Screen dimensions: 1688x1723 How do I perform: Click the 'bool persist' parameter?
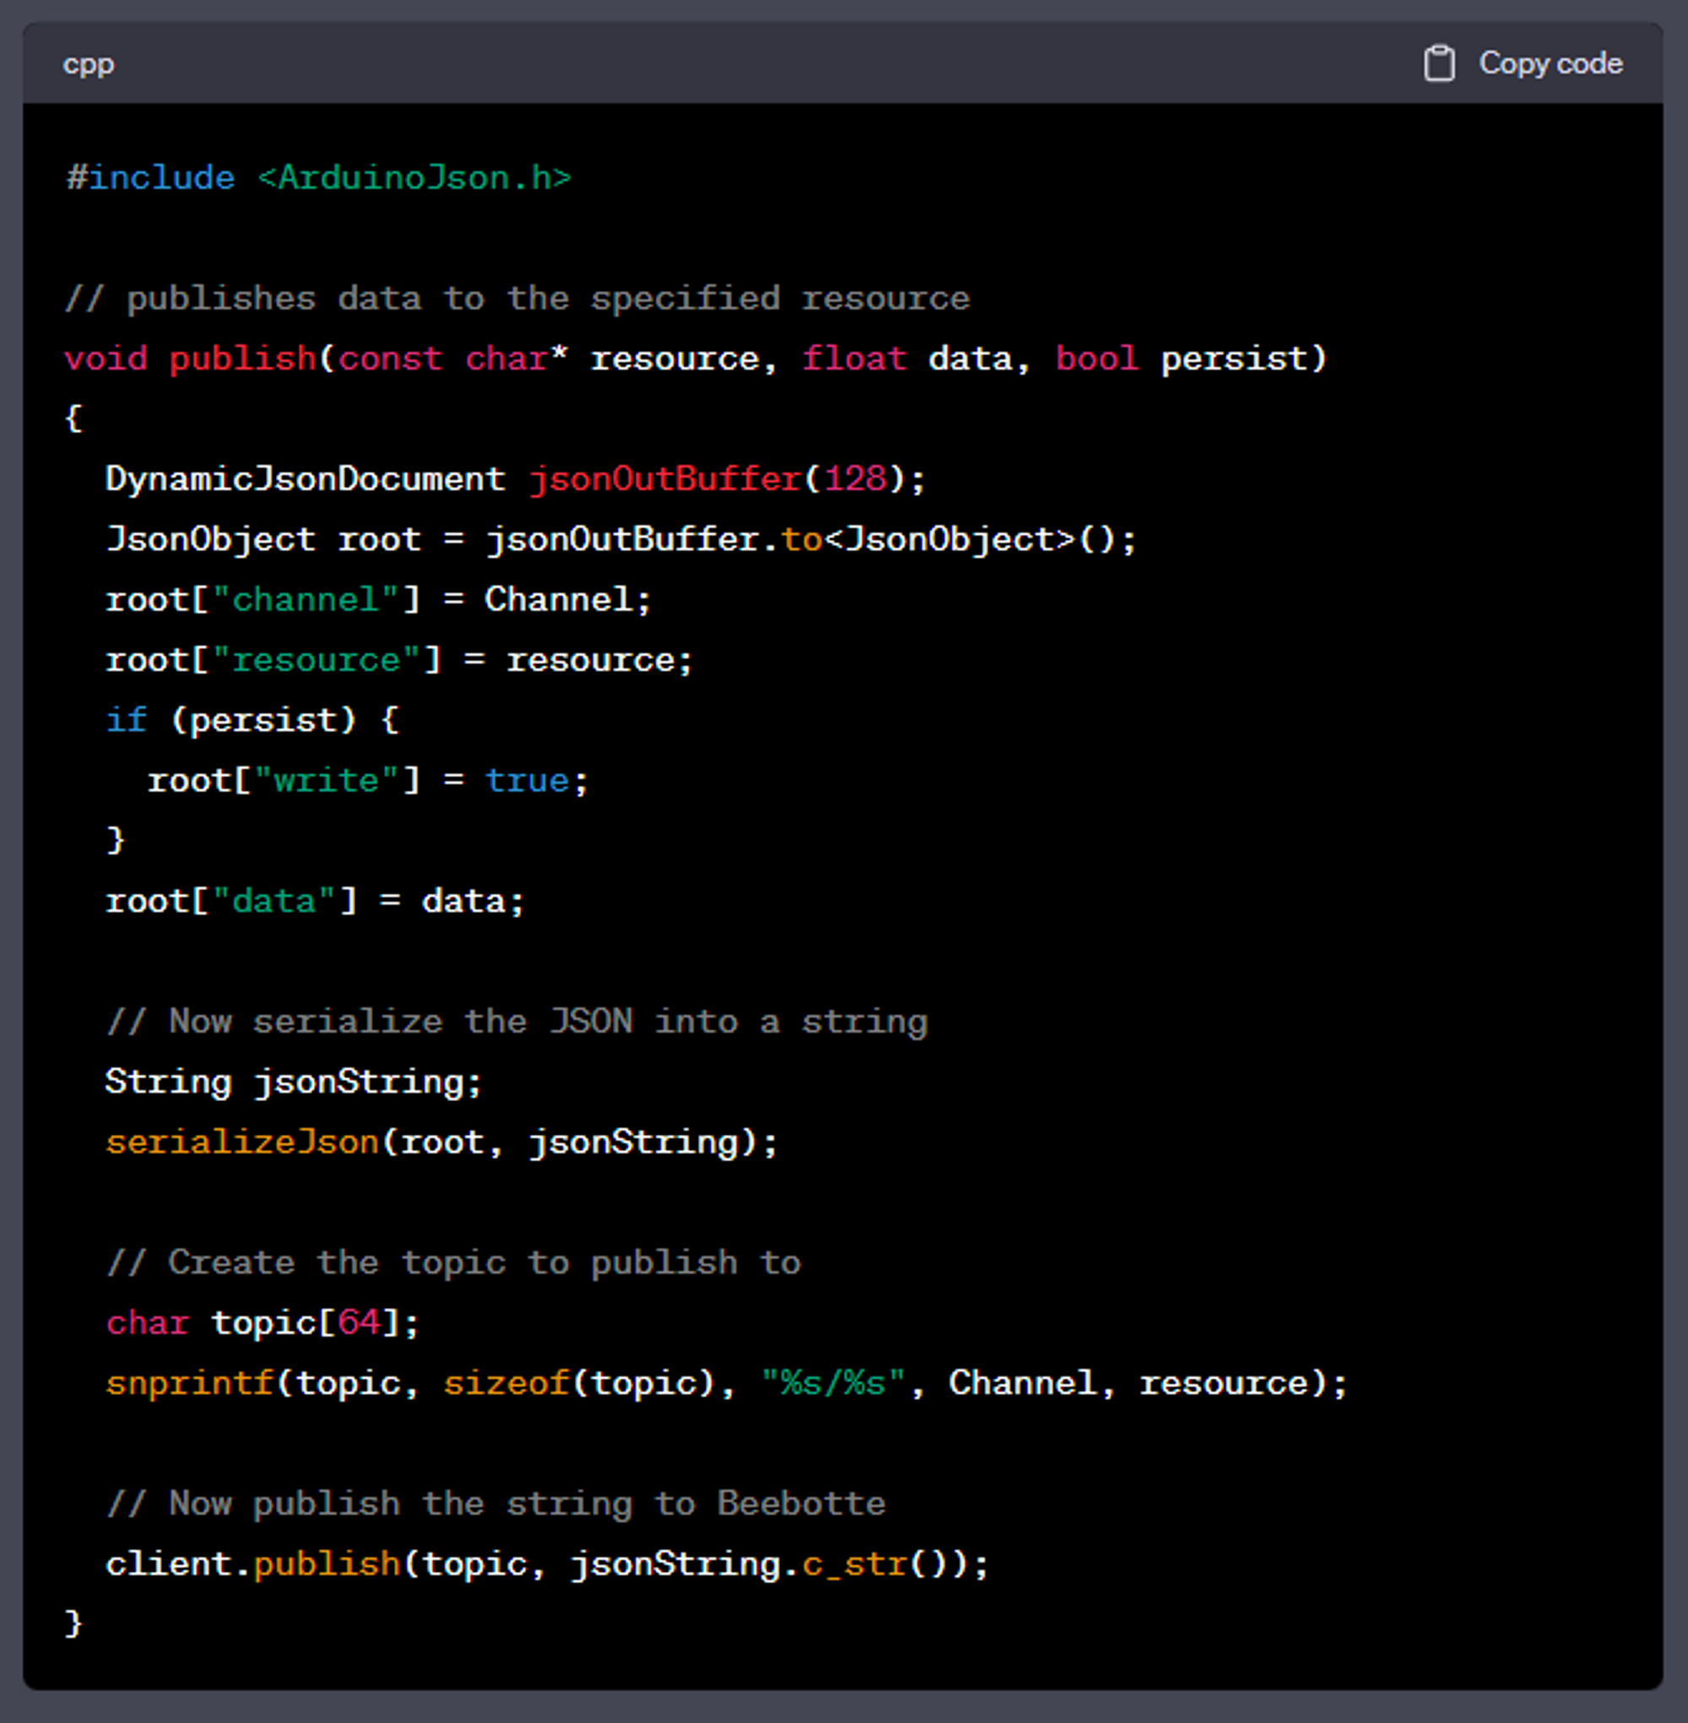tap(1190, 359)
